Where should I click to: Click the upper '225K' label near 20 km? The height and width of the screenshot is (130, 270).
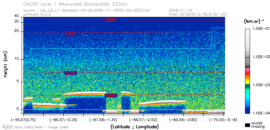pos(71,33)
